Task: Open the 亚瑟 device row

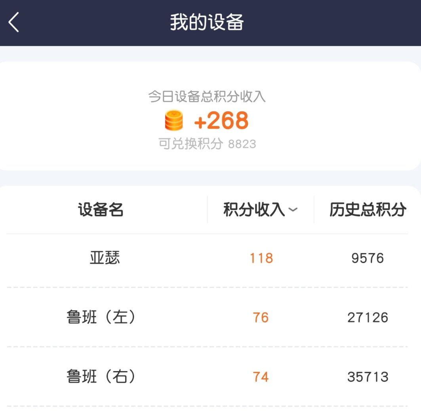Action: [207, 258]
